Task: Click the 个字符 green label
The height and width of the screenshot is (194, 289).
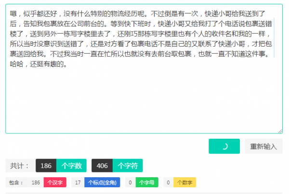Action: click(x=128, y=166)
